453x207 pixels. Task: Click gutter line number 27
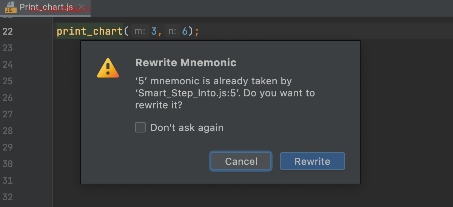tap(8, 114)
